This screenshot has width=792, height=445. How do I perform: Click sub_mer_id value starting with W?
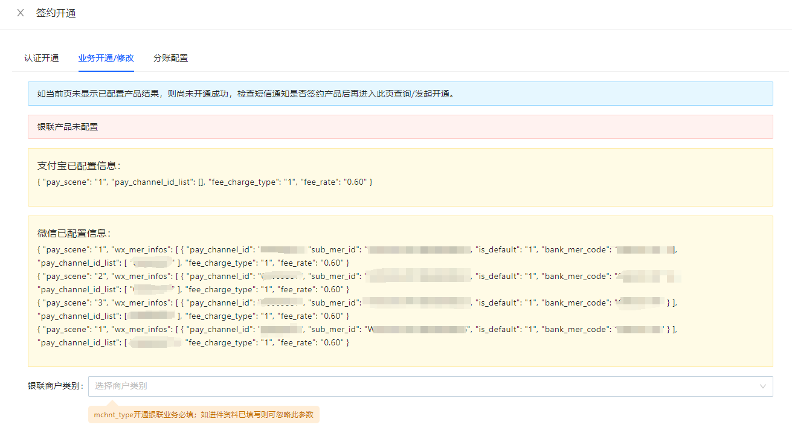tap(417, 329)
